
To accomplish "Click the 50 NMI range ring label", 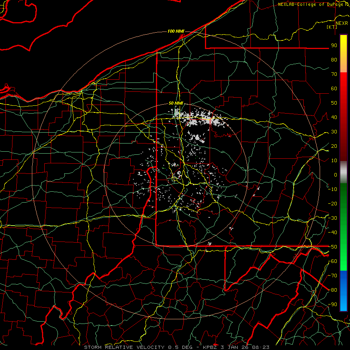I will pyautogui.click(x=176, y=103).
